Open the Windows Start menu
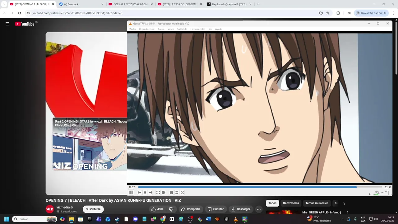Viewport: 398px width, 224px height. click(7, 219)
